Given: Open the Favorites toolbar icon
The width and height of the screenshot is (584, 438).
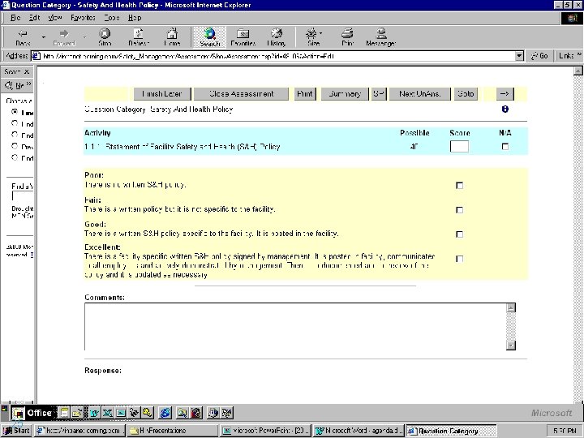Looking at the screenshot, I should coord(243,34).
